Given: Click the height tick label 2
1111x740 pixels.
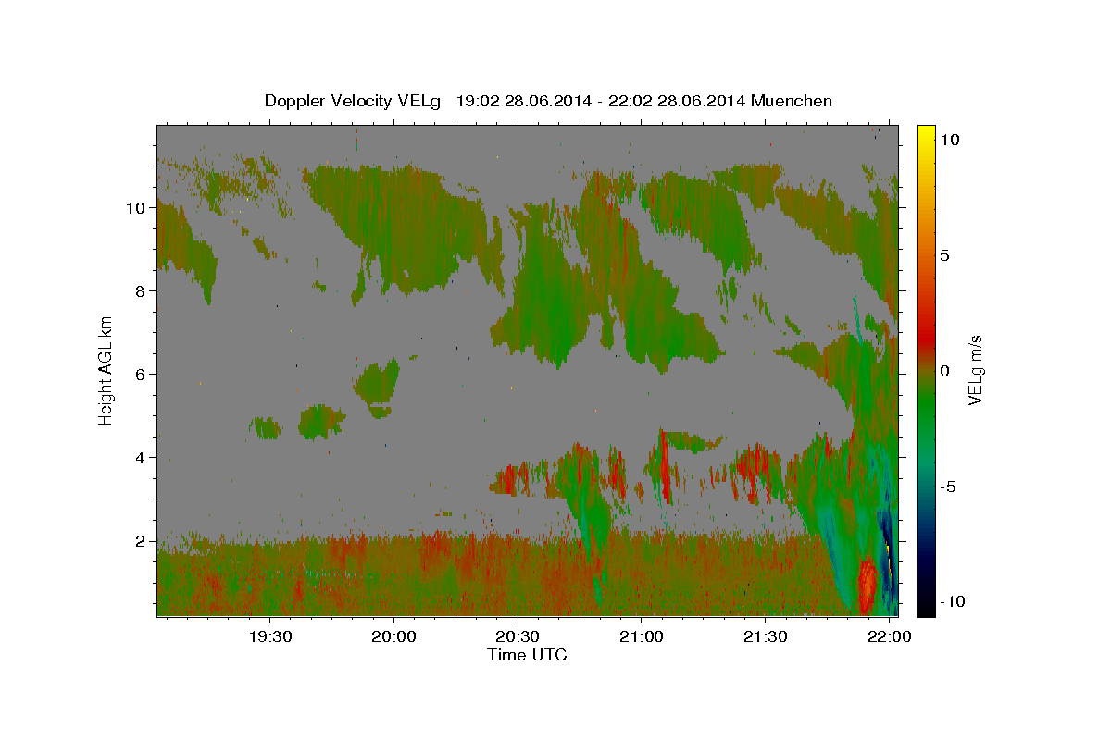Looking at the screenshot, I should 141,541.
